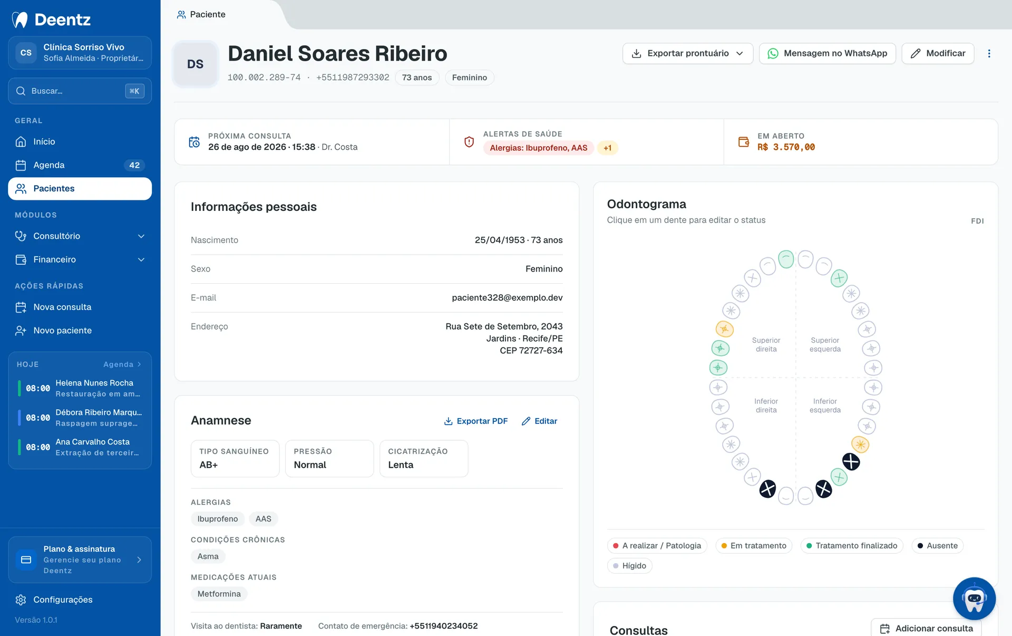
Task: Select the green upper central incisor tooth
Action: click(786, 259)
